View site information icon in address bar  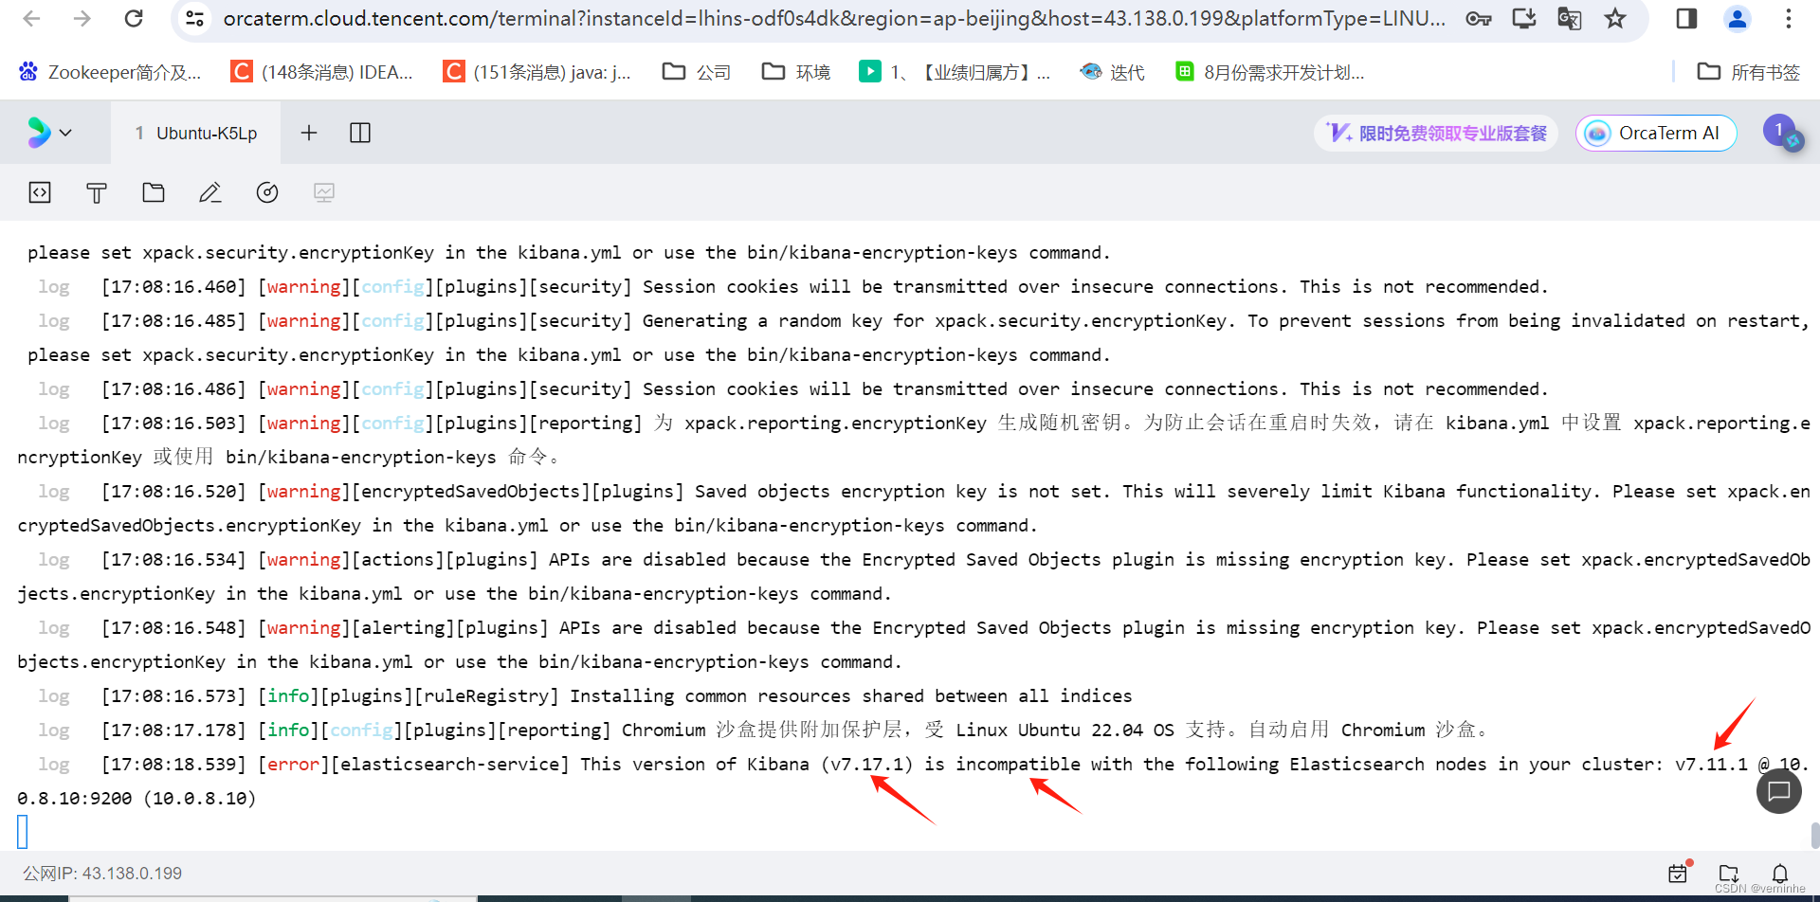[x=194, y=18]
